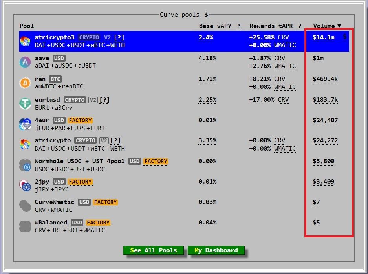Screen dimensions: 368x274
Task: Click the Base vAPY column header
Action: click(x=215, y=26)
